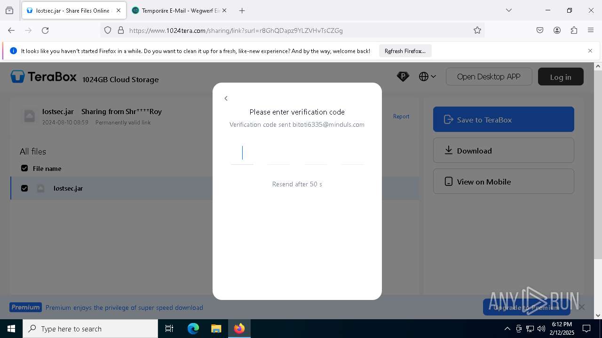This screenshot has height=338, width=602.
Task: Log in to TeraBox
Action: [x=561, y=77]
